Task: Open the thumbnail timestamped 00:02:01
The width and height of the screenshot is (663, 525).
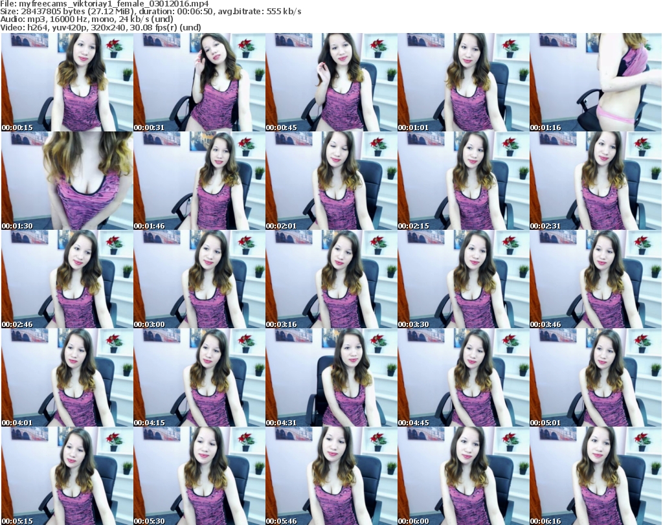Action: pyautogui.click(x=331, y=181)
